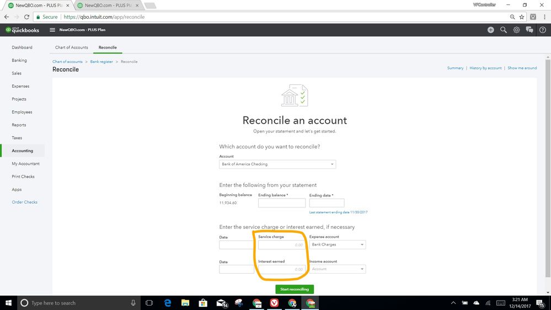Click the Windows search box
This screenshot has height=310, width=551.
(x=79, y=303)
